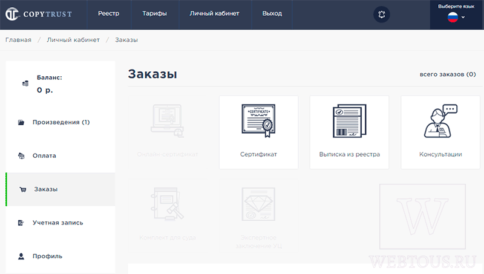Click the Комплект для суда gavel icon
The height and width of the screenshot is (274, 484).
pos(167,204)
